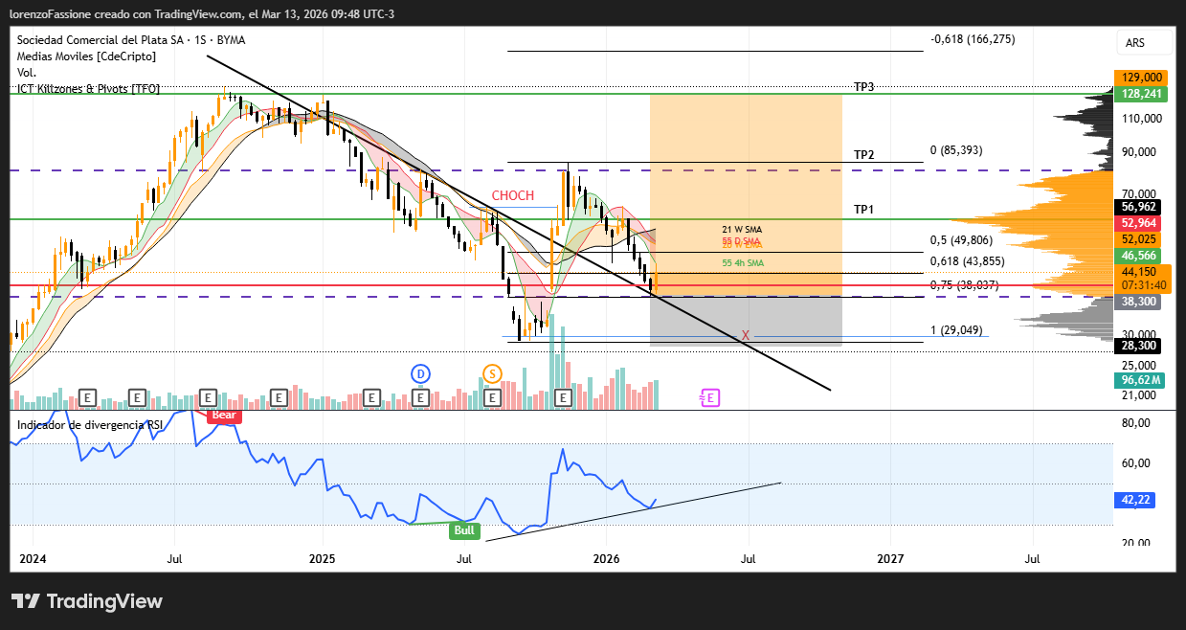The image size is (1186, 630).
Task: Click the red X stop marker
Action: click(x=745, y=334)
